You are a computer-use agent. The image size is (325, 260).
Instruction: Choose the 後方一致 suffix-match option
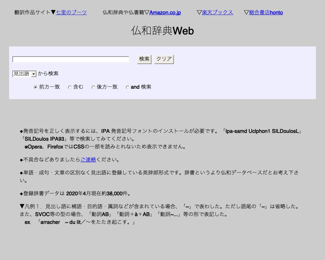pos(93,87)
